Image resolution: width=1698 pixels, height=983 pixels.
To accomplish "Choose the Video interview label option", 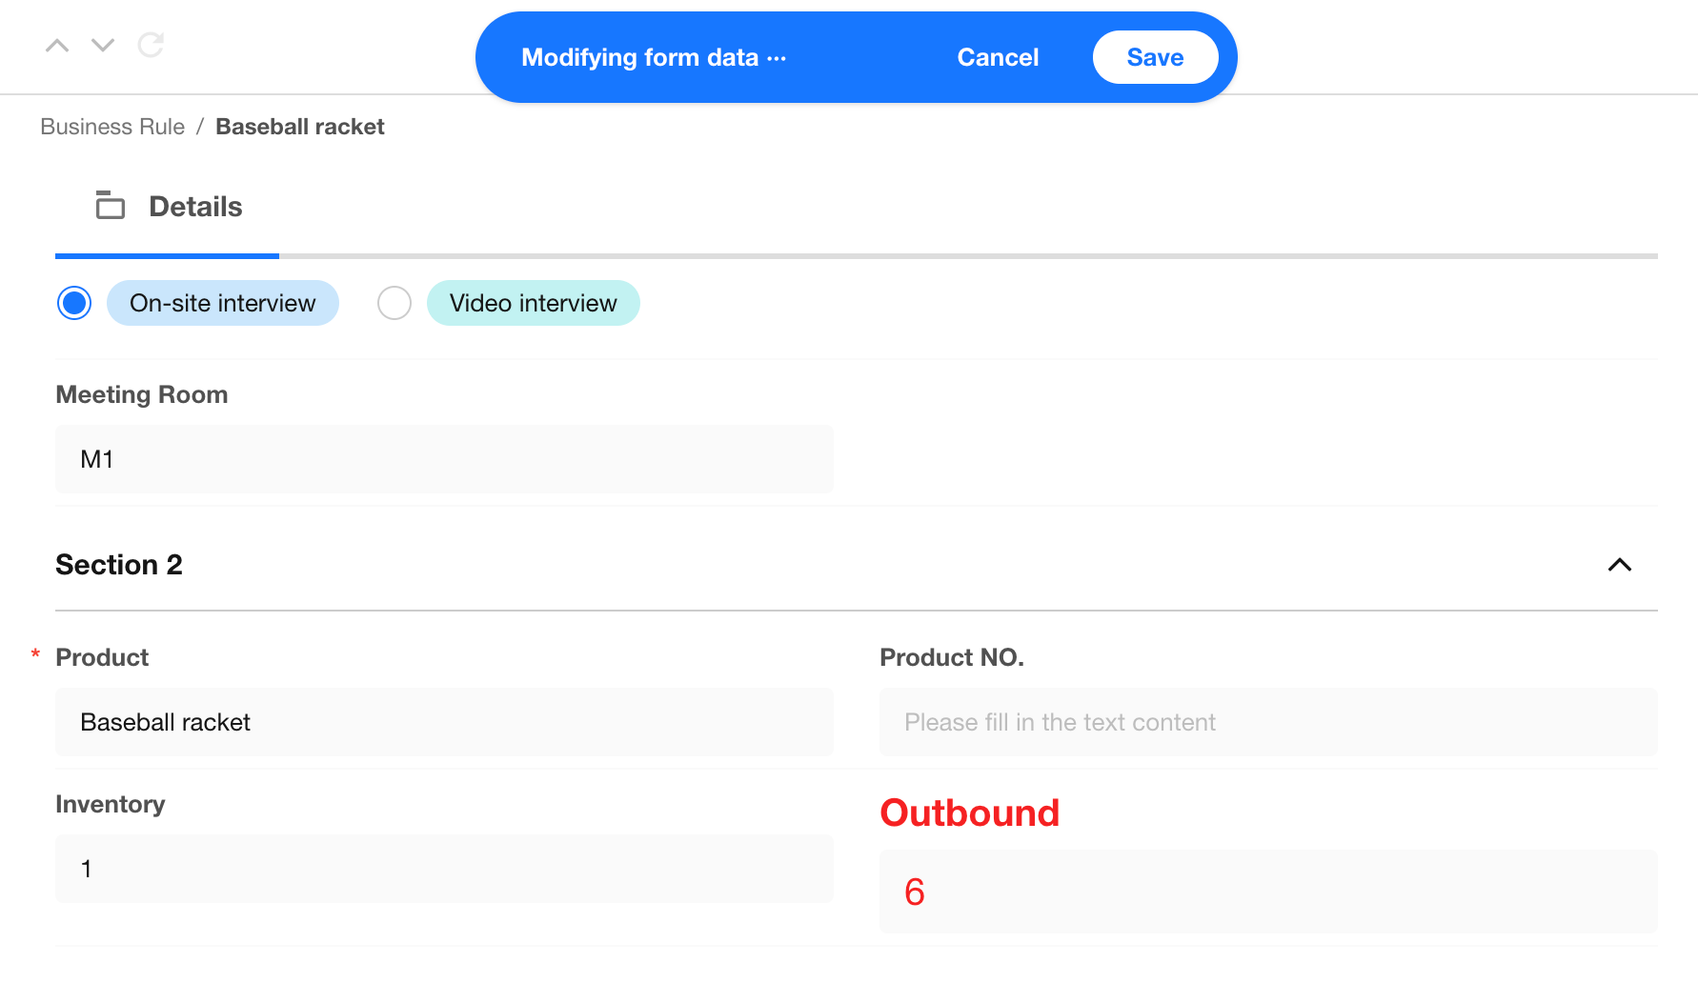I will tap(533, 303).
